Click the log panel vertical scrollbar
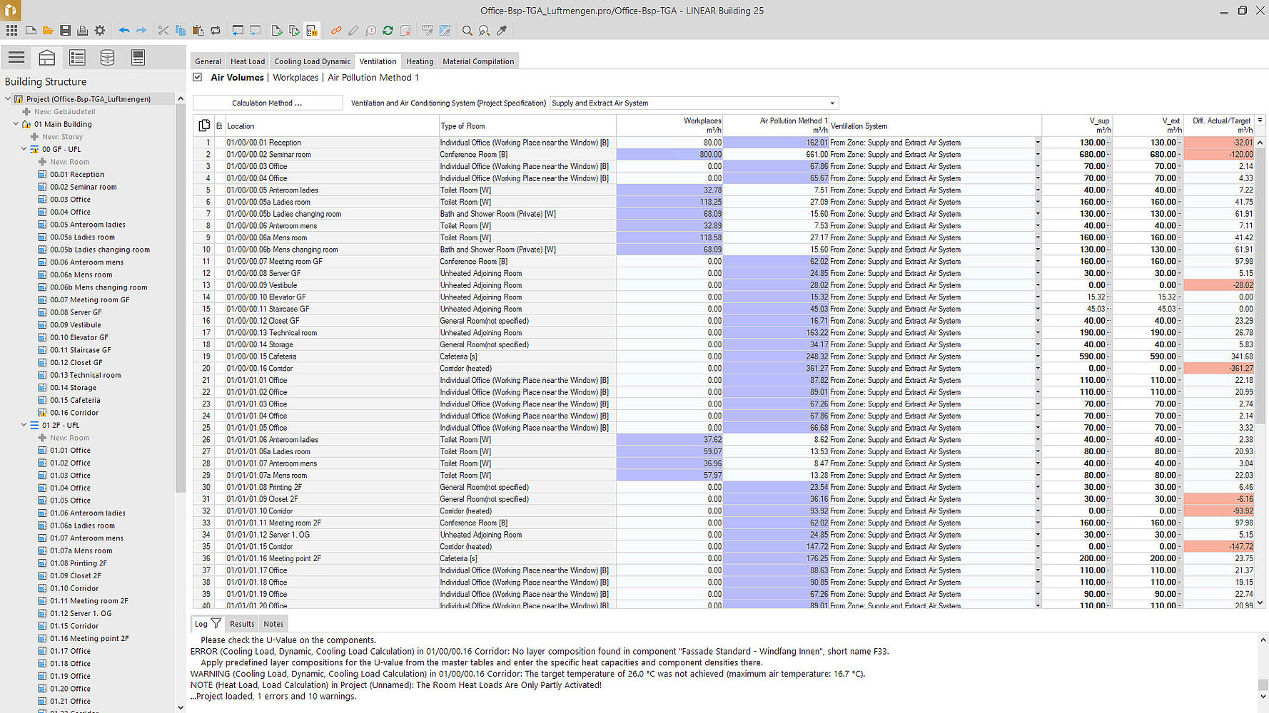This screenshot has width=1269, height=713. tap(1263, 684)
